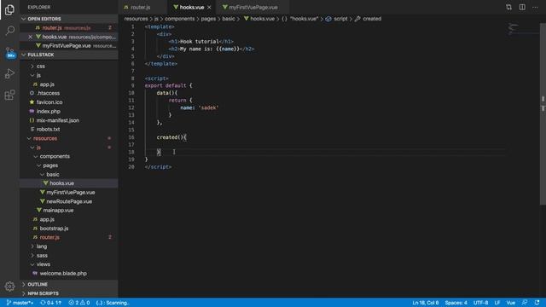Open app.js under the resources js folder
The image size is (546, 307).
[x=47, y=219]
